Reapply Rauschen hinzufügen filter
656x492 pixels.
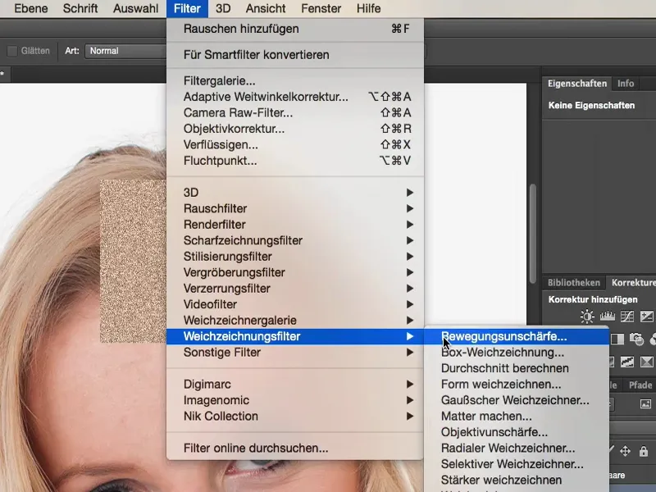pyautogui.click(x=295, y=29)
